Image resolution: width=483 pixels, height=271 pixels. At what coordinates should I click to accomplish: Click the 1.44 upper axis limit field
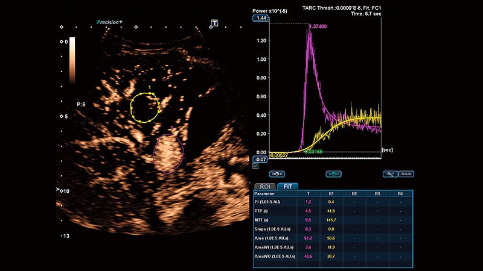(261, 18)
